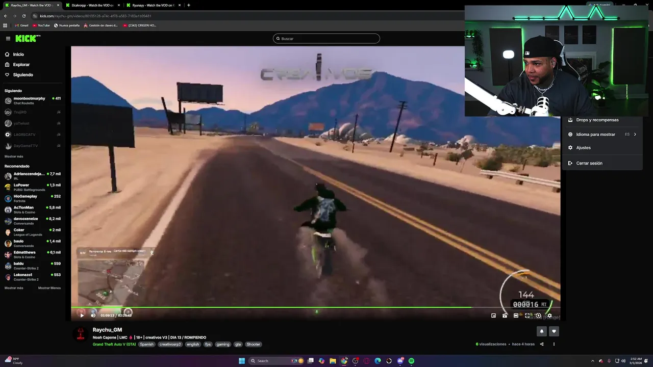Screen dimensions: 653x367
Task: Open Raychu_GM channel name link
Action: tap(107, 330)
